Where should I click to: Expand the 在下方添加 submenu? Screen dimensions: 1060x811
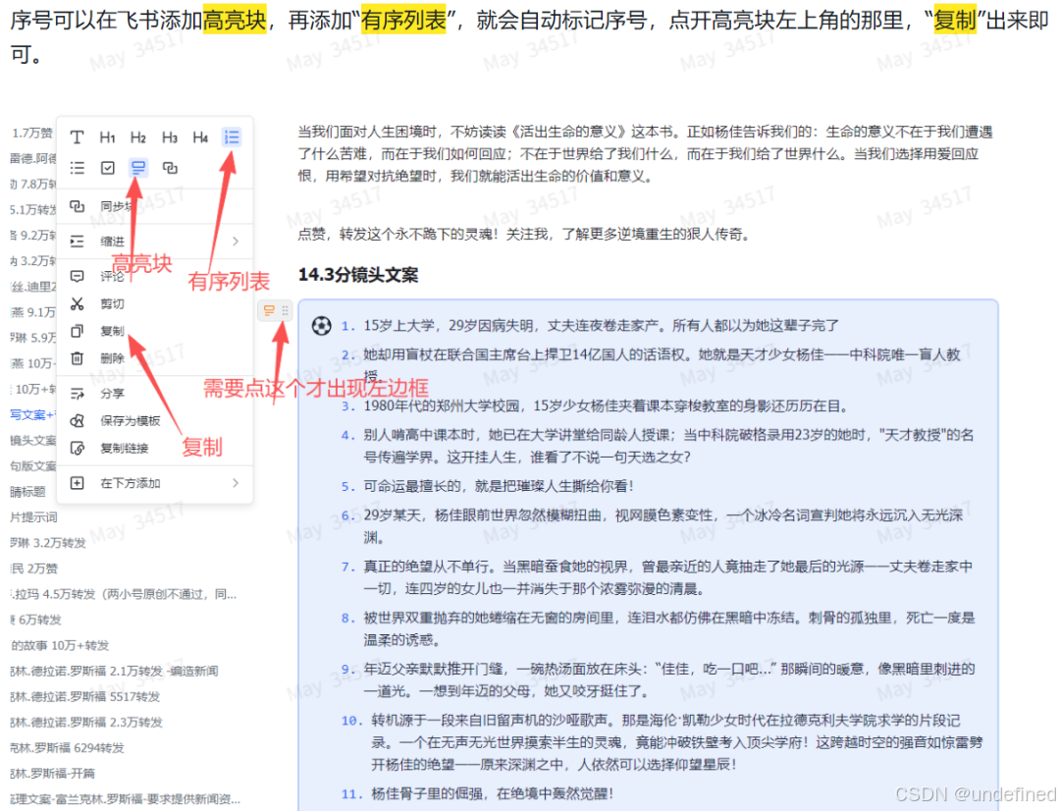(x=155, y=483)
